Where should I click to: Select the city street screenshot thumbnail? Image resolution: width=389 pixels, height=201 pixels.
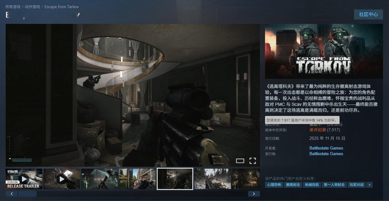click(137, 179)
